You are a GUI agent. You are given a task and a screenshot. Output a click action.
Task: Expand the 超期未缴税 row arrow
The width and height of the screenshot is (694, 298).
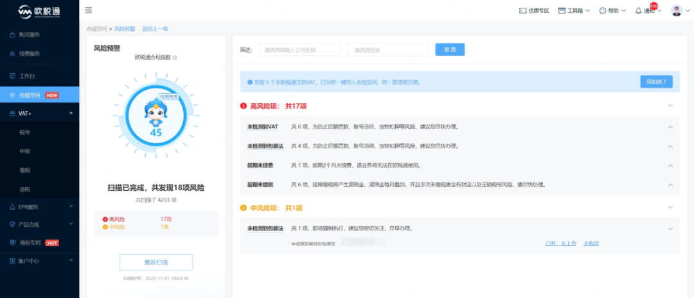(670, 185)
